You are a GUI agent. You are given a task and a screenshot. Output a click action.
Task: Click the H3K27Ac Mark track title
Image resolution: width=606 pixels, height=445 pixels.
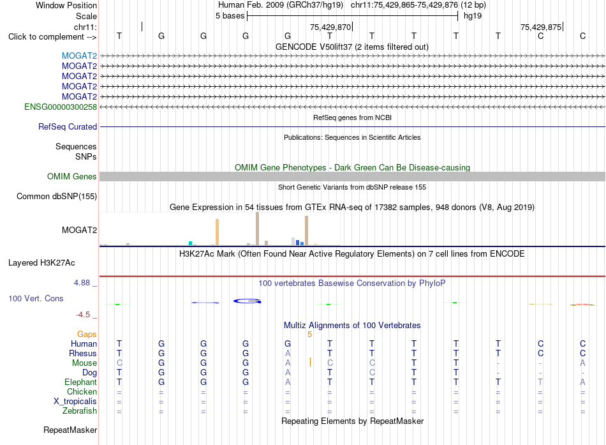352,254
